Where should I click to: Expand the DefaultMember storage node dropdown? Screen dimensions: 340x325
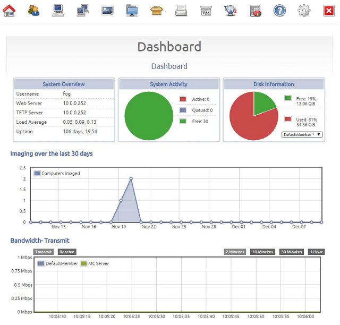(302, 135)
